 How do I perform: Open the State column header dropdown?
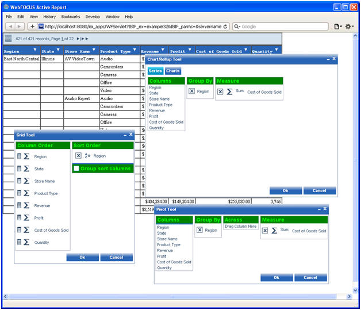click(58, 49)
